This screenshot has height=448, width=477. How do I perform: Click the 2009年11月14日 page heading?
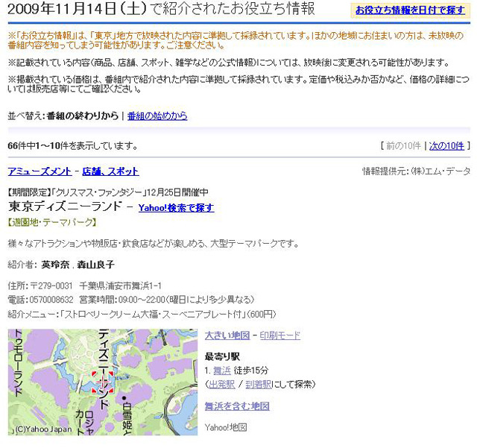click(161, 9)
